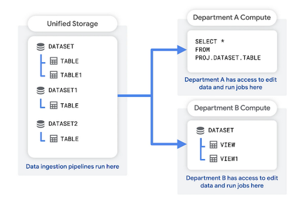Click the Department B Compute header

232,108
